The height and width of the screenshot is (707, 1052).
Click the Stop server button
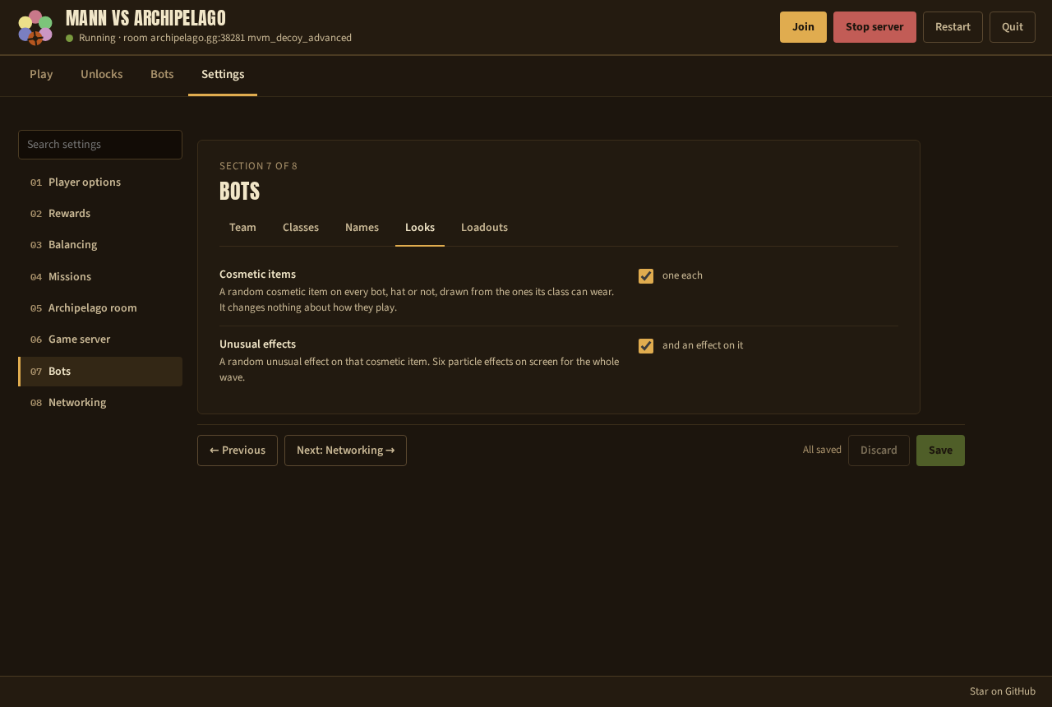(x=874, y=27)
